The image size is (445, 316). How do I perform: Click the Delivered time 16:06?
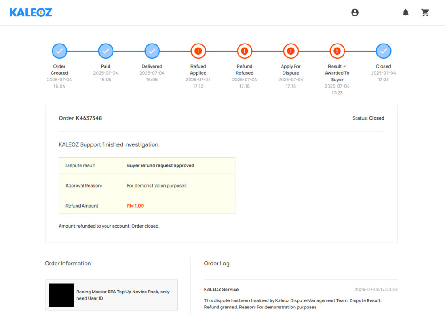click(152, 80)
